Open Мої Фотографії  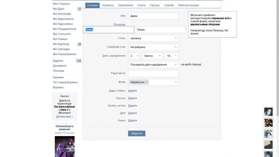coord(62,14)
